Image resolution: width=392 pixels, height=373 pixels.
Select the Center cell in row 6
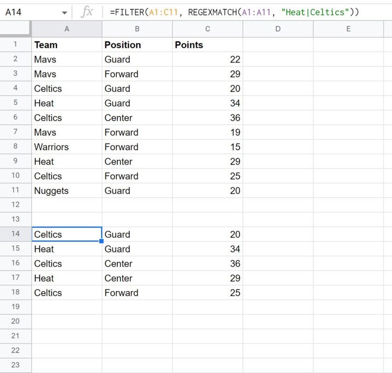pos(137,118)
